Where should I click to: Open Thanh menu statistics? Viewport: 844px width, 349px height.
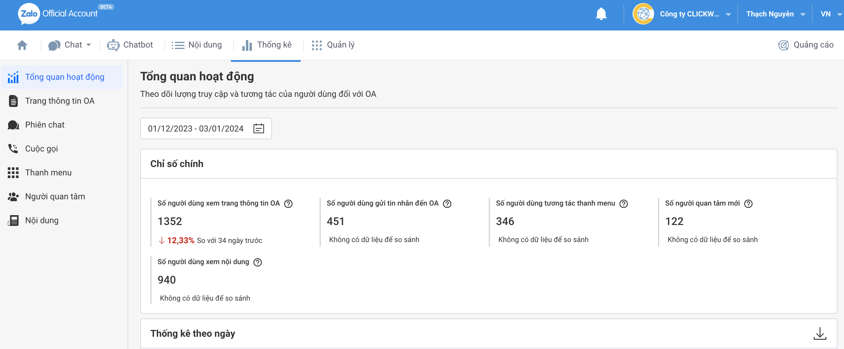pos(62,172)
